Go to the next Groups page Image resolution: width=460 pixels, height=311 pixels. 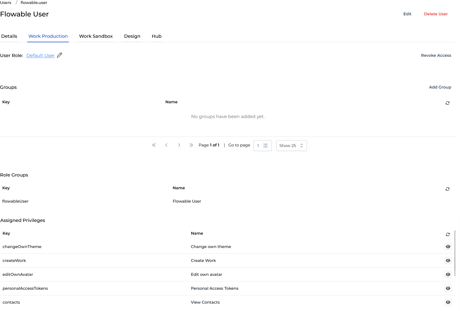(x=179, y=145)
